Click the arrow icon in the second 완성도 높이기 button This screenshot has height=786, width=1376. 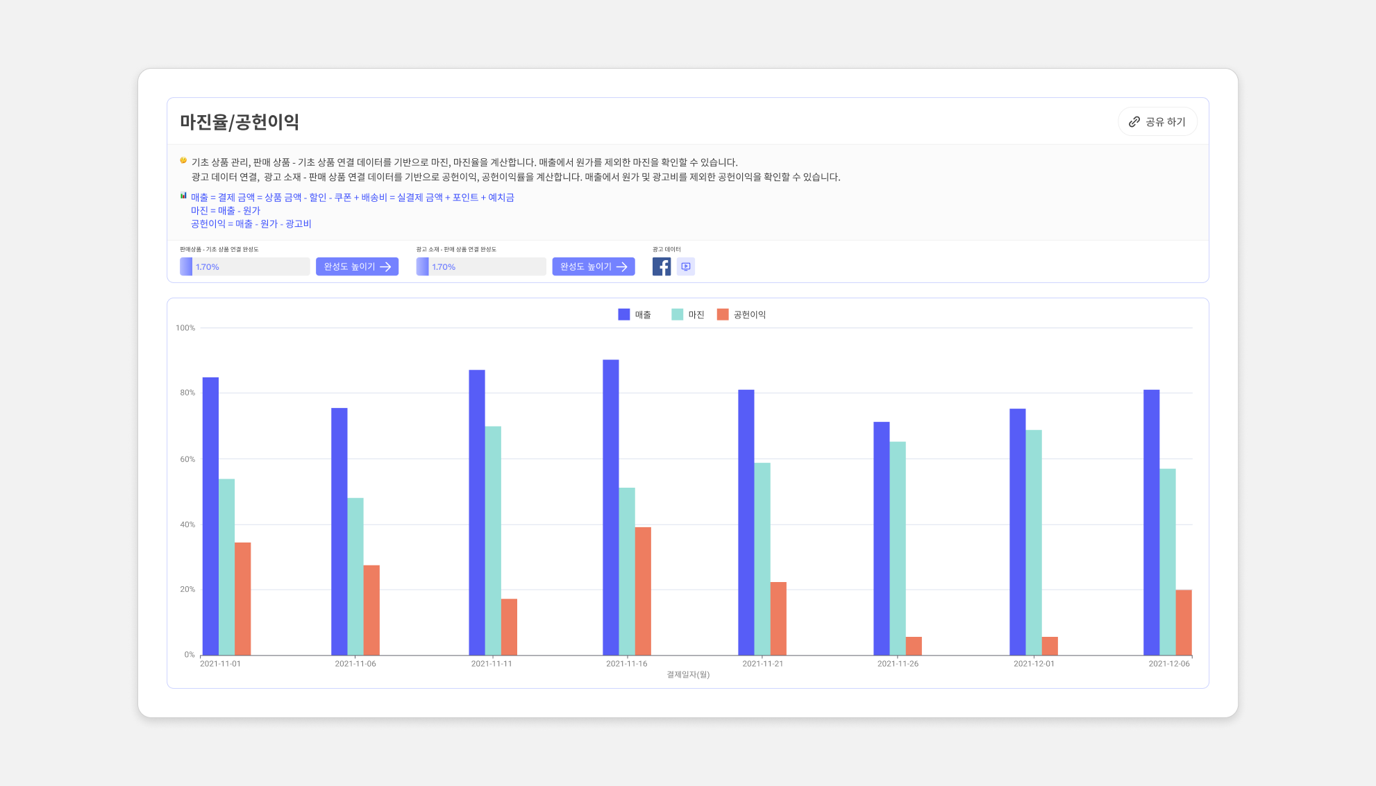(623, 266)
